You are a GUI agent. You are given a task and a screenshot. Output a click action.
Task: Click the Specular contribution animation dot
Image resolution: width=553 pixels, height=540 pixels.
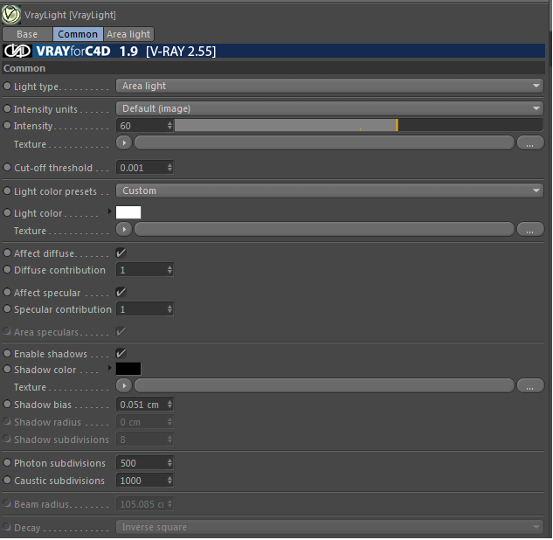click(7, 309)
